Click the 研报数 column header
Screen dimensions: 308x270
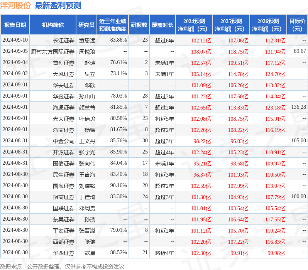tap(139, 25)
